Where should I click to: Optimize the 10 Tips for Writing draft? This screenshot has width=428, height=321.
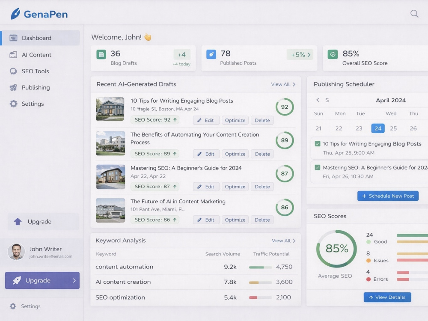point(235,120)
